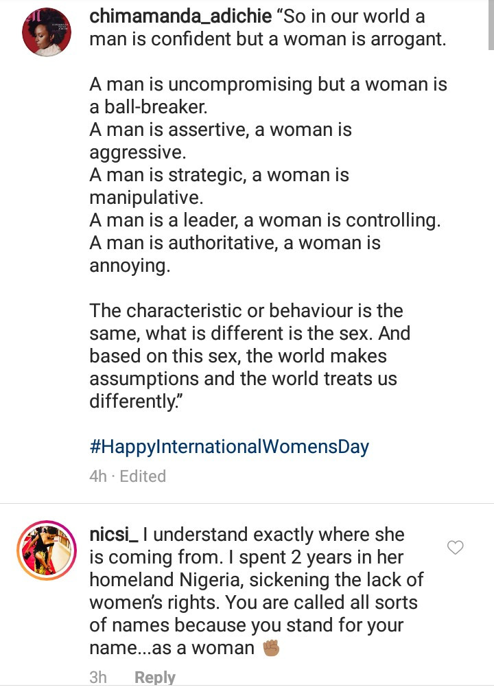Tap the paragraph starting "The characteristic or behaviour"

(250, 356)
